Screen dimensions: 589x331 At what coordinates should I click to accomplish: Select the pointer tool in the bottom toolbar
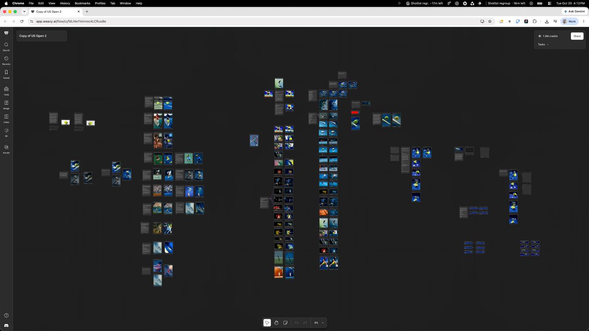coord(267,323)
